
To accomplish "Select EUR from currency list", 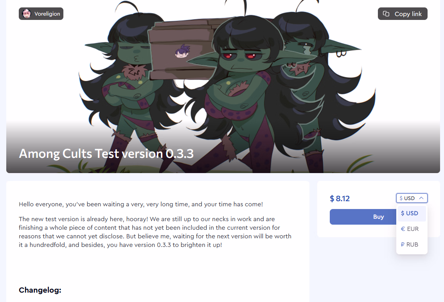I will tap(412, 229).
